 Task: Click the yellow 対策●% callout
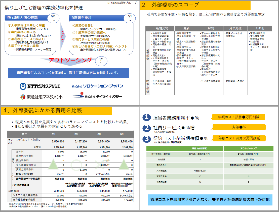click(x=238, y=127)
